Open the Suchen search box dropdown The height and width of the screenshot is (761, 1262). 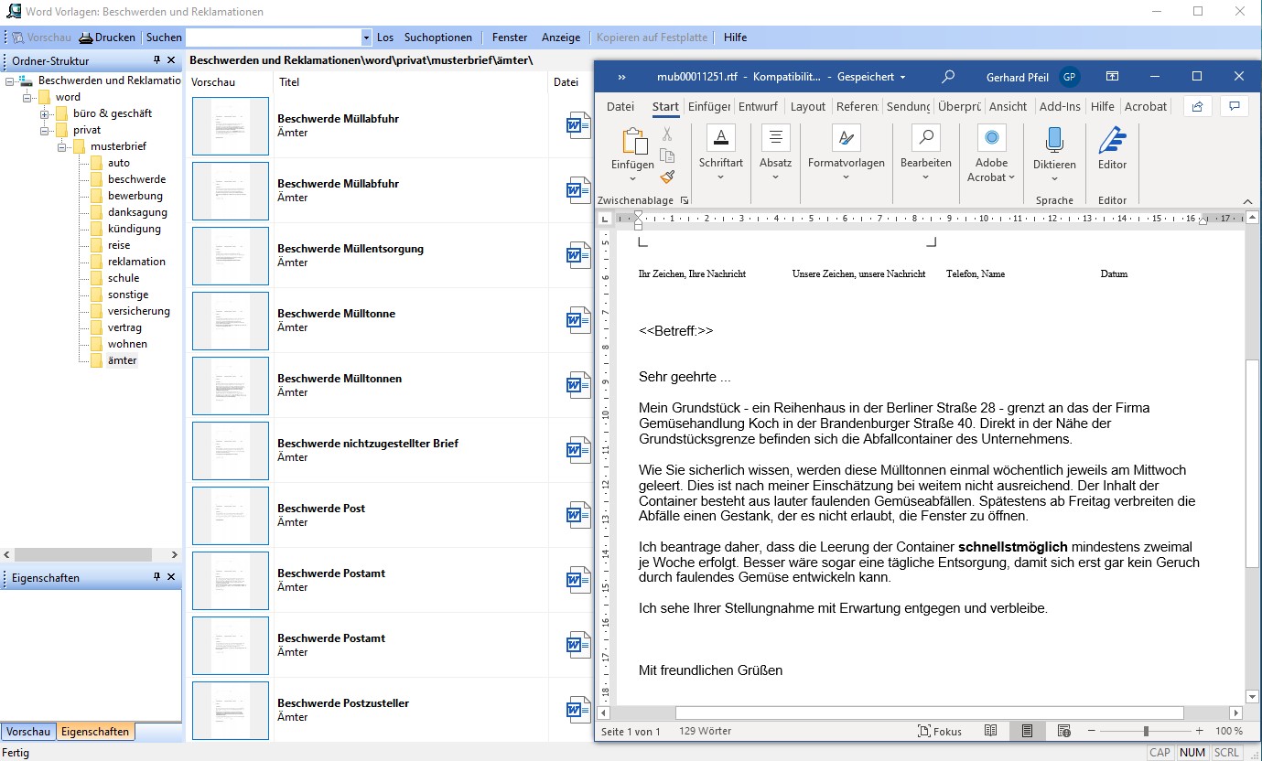366,38
